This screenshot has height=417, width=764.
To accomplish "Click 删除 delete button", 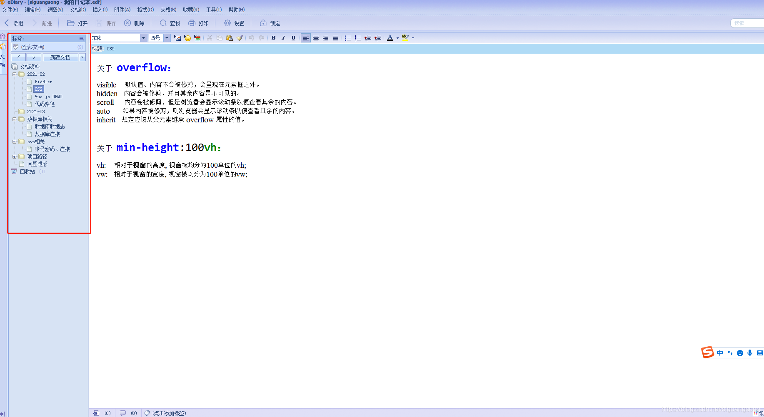I will [x=134, y=23].
